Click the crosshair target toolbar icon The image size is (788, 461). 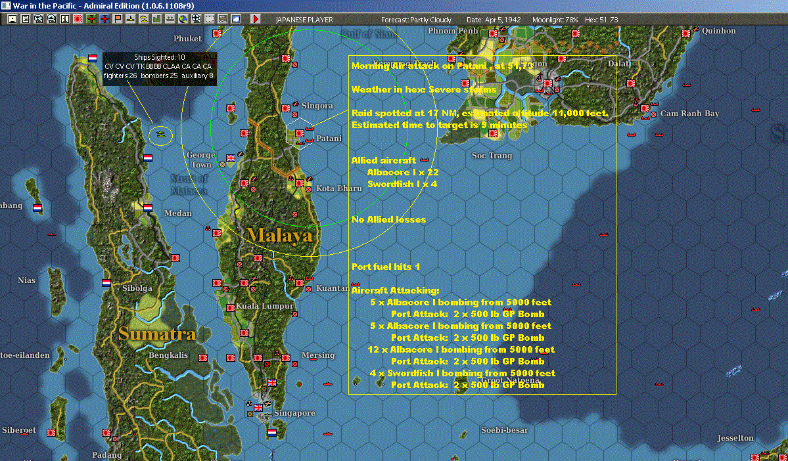coord(197,19)
